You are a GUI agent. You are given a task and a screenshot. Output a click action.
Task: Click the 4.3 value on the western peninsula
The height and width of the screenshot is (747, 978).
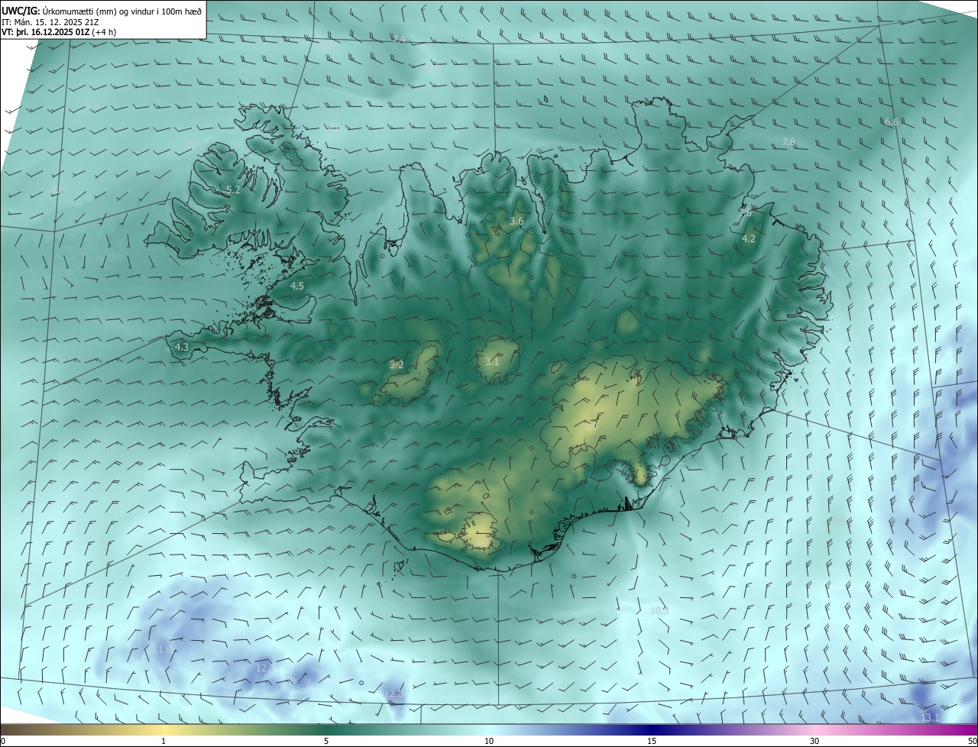click(x=182, y=347)
